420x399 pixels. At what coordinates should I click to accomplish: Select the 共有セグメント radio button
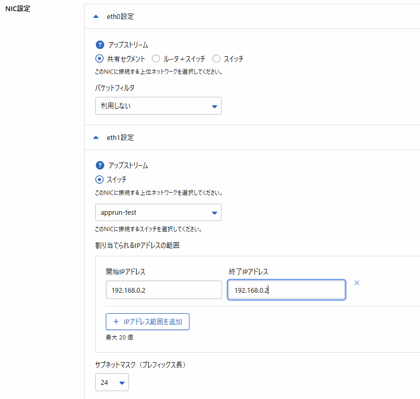[99, 58]
